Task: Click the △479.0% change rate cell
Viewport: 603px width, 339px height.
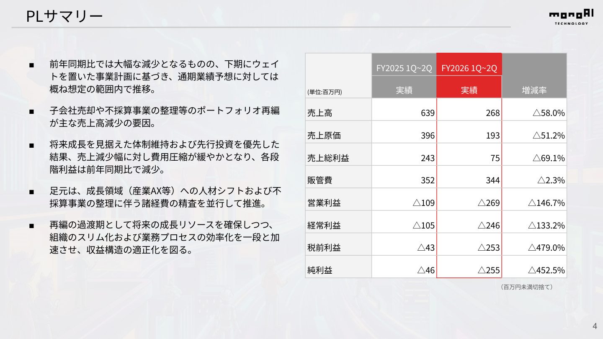Action: point(534,244)
